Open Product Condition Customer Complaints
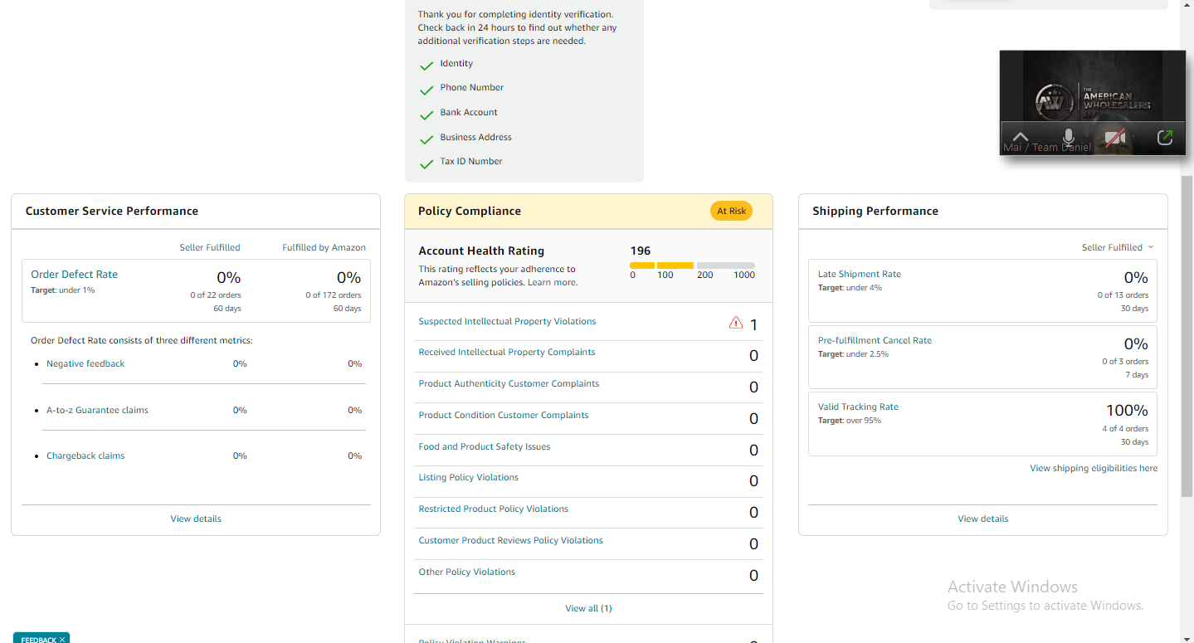 (x=504, y=415)
